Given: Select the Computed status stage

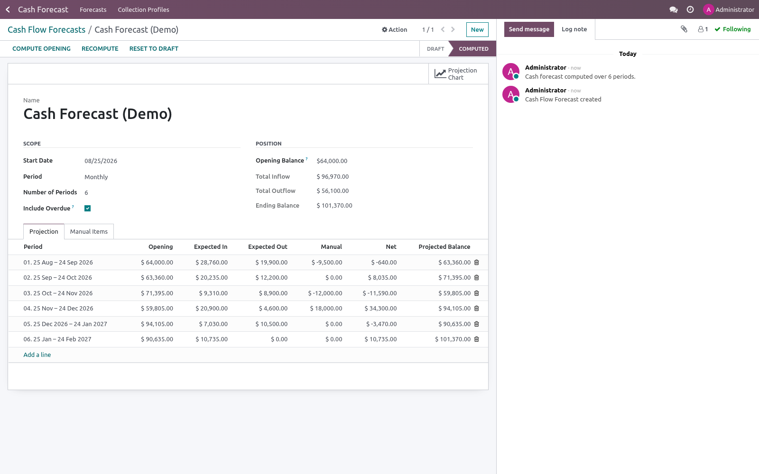Looking at the screenshot, I should point(473,49).
